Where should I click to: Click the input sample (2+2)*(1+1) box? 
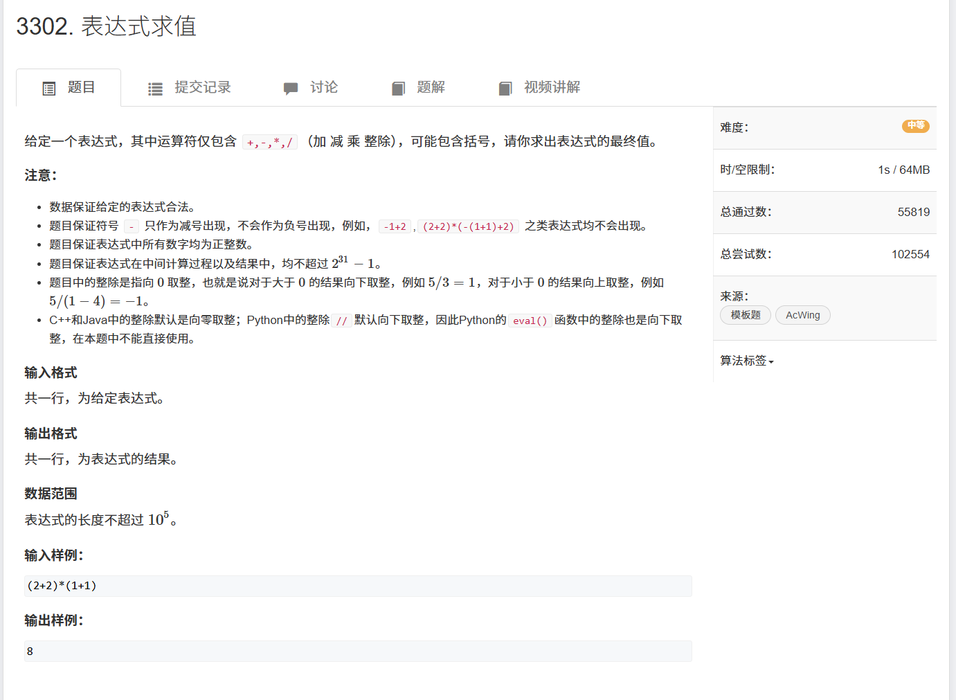[x=358, y=586]
